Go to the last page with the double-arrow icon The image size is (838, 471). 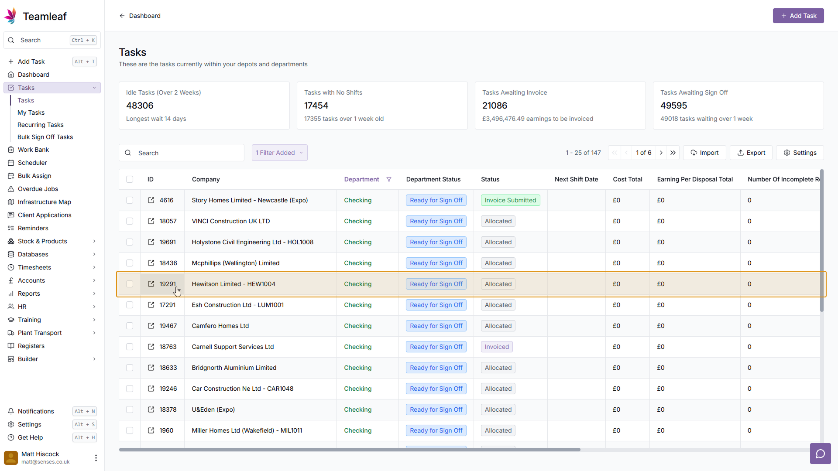coord(673,153)
